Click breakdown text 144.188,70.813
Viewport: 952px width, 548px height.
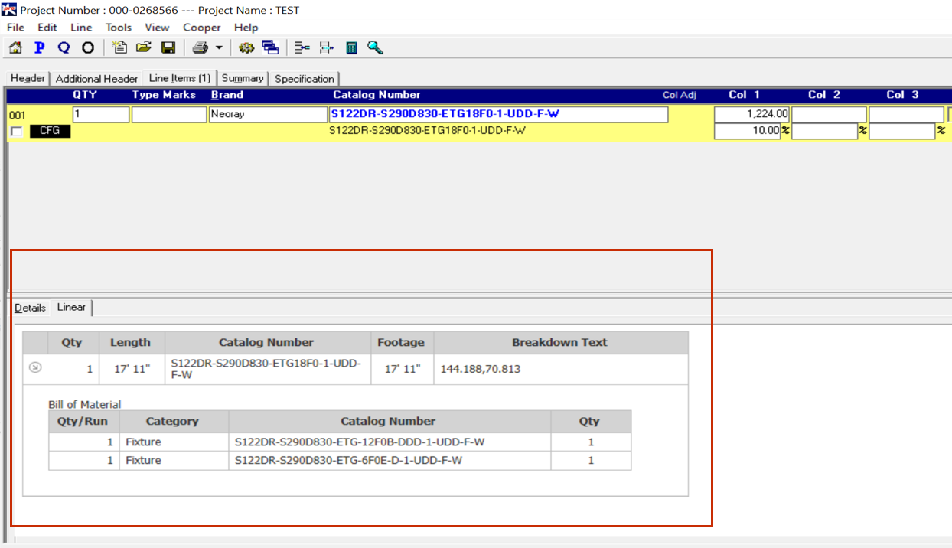481,369
